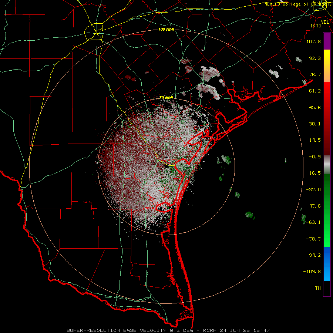
Task: Click the -47.6 velocity scale value
Action: (313, 206)
